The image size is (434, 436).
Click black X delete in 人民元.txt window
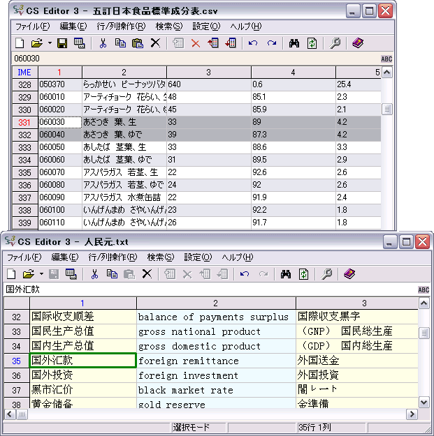pyautogui.click(x=147, y=274)
